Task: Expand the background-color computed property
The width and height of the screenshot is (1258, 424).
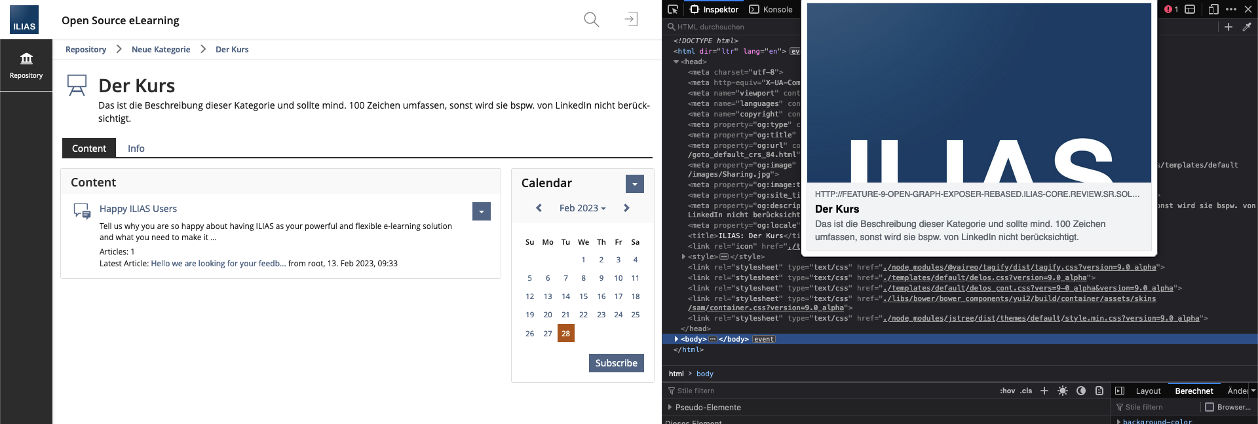Action: click(x=1119, y=421)
